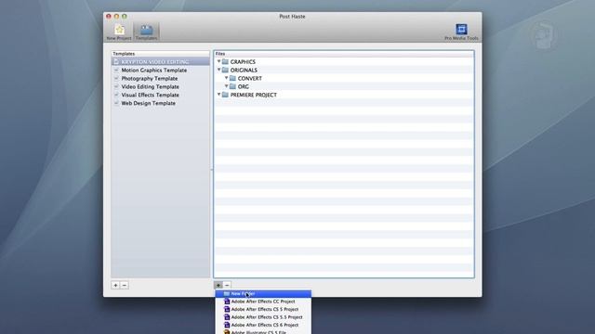The width and height of the screenshot is (595, 334).
Task: Click the GRAPHICS folder icon
Action: 225,62
